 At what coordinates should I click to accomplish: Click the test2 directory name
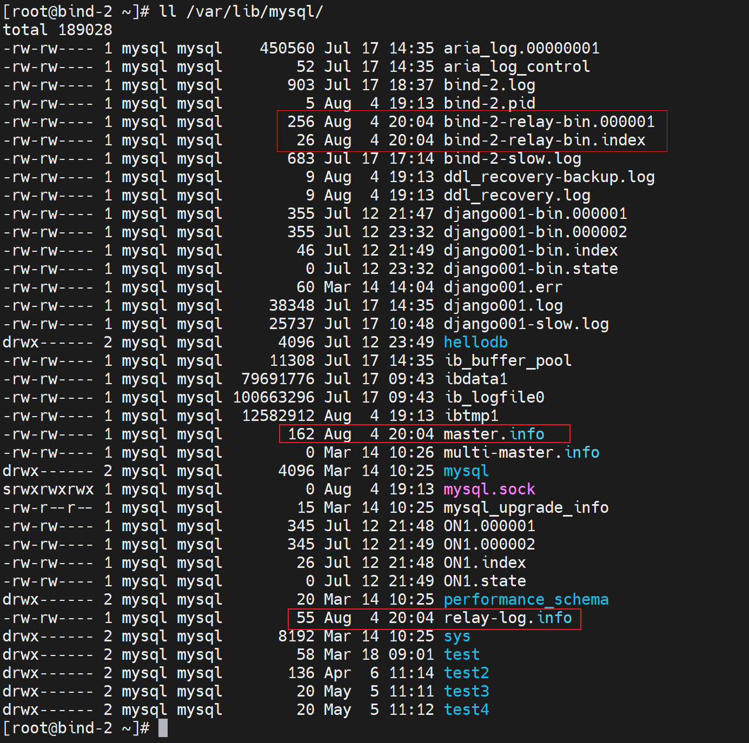(x=466, y=673)
